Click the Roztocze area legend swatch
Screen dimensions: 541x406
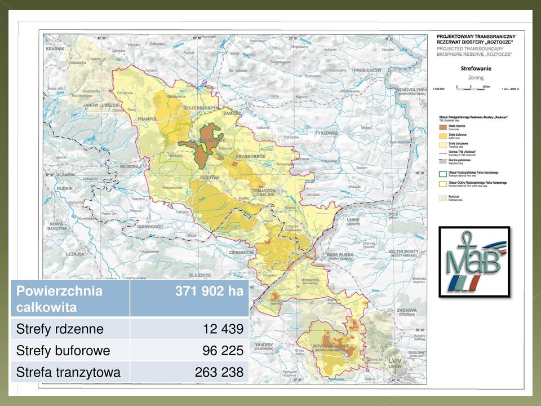click(x=443, y=198)
